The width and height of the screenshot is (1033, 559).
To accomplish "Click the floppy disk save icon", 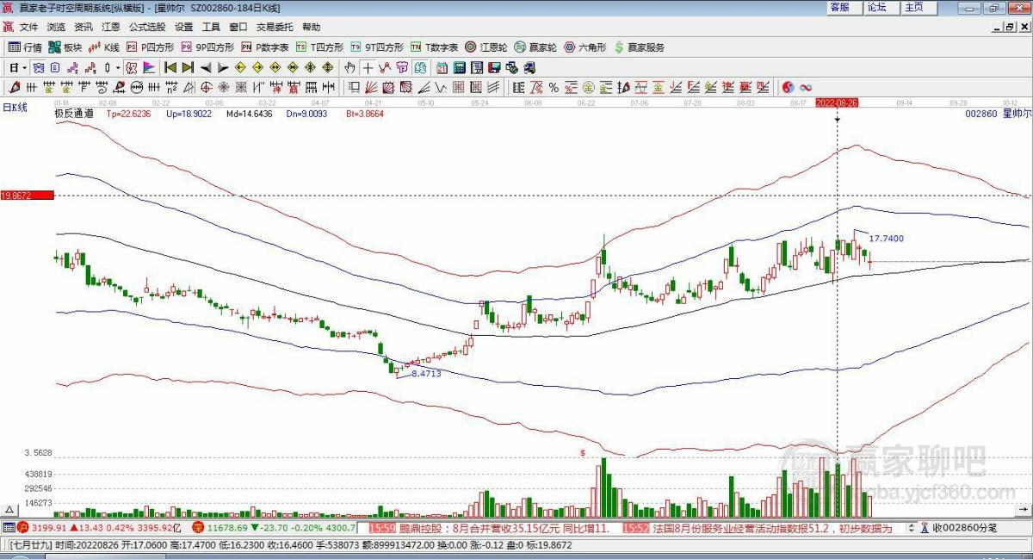I will (x=494, y=67).
